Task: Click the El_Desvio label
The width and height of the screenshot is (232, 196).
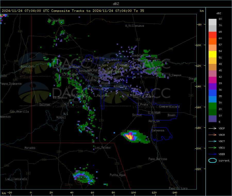Action: point(60,98)
